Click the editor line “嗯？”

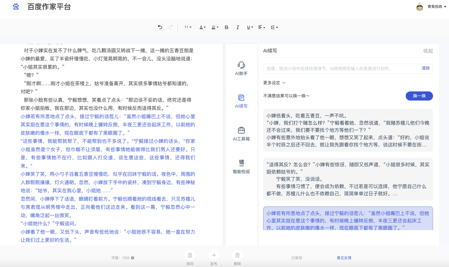pos(31,75)
